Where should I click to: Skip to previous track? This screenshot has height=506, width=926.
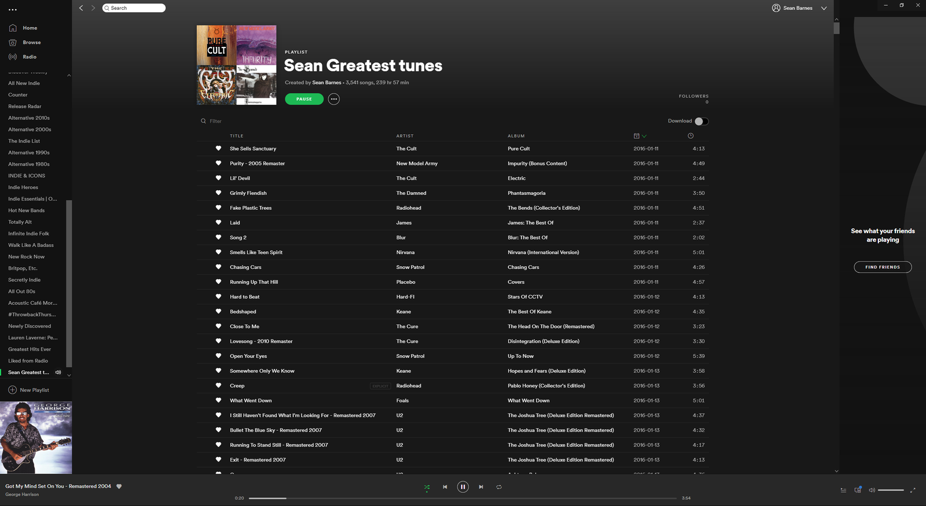point(445,487)
